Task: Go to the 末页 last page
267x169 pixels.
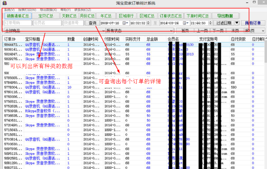Action: point(235,30)
